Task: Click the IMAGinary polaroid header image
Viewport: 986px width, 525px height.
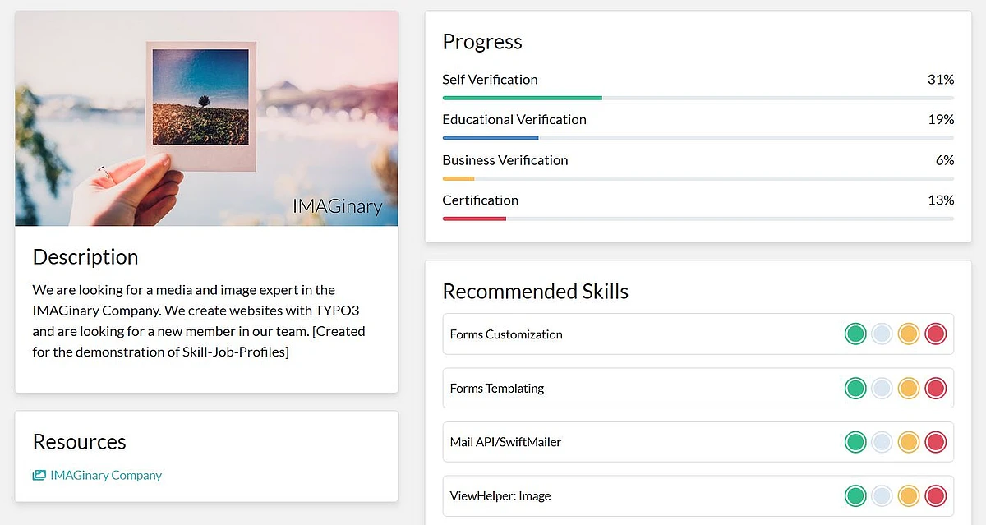Action: pyautogui.click(x=206, y=118)
